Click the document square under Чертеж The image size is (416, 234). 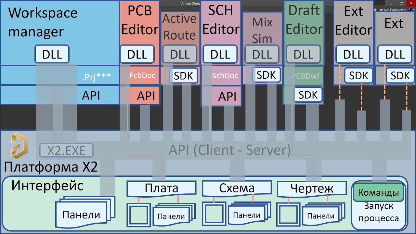coord(289,215)
